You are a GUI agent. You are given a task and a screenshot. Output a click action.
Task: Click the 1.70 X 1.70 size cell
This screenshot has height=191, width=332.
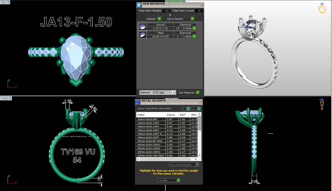[x=160, y=28]
